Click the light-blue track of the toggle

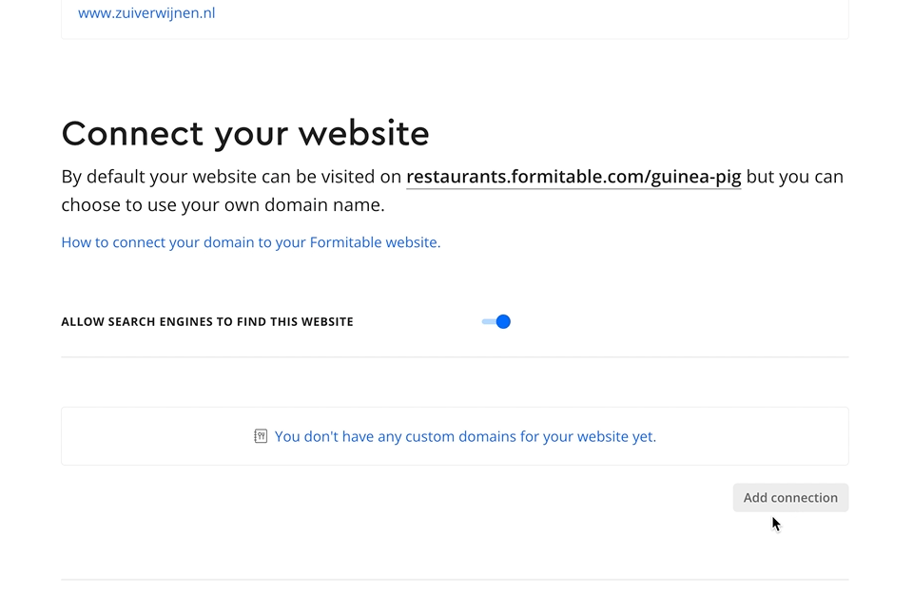[489, 322]
